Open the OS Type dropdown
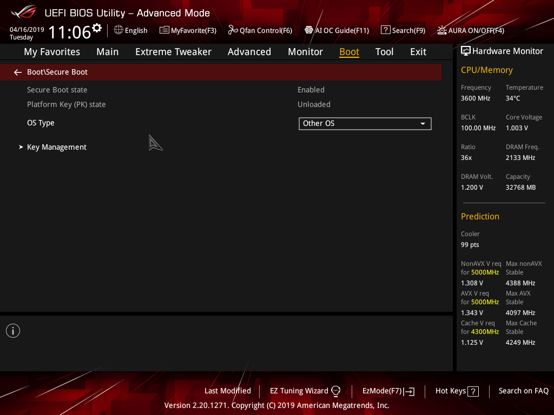The height and width of the screenshot is (415, 554). tap(365, 124)
